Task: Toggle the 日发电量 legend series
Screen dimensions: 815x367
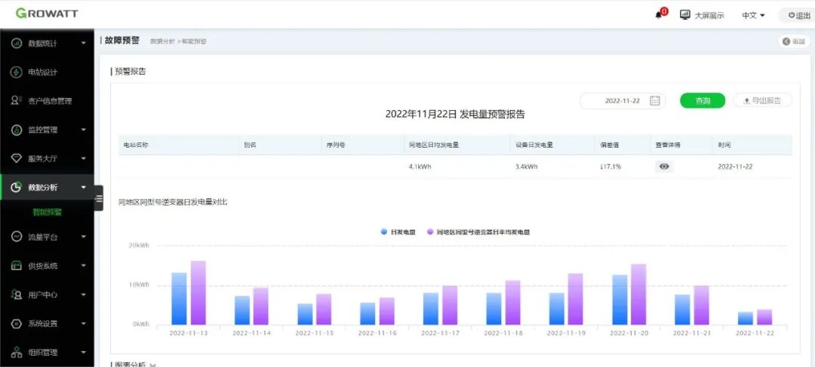Action: click(398, 232)
